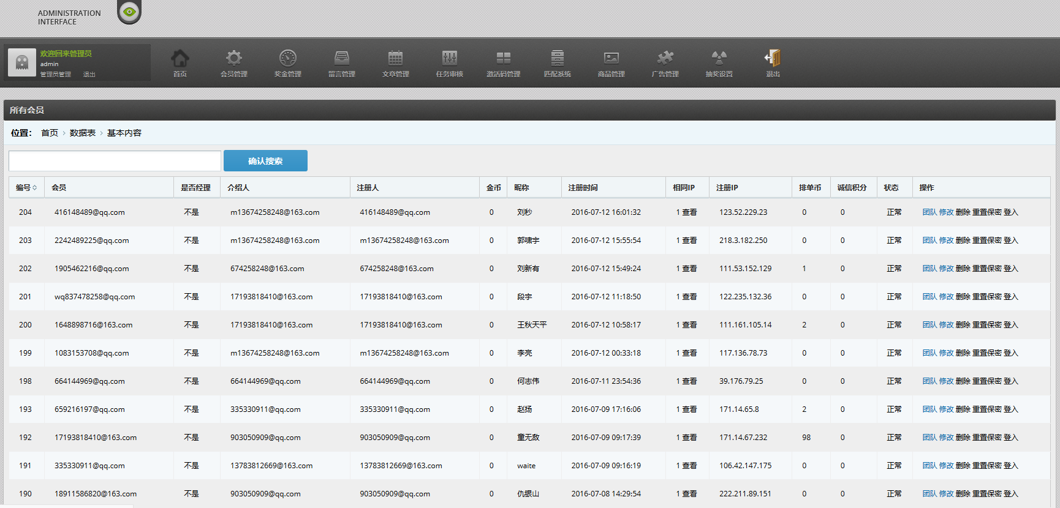Focus the member search input field
Screen dimensions: 1060x508
click(115, 161)
